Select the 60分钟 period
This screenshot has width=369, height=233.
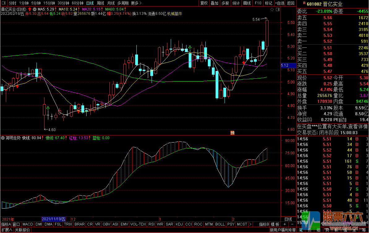pyautogui.click(x=78, y=3)
